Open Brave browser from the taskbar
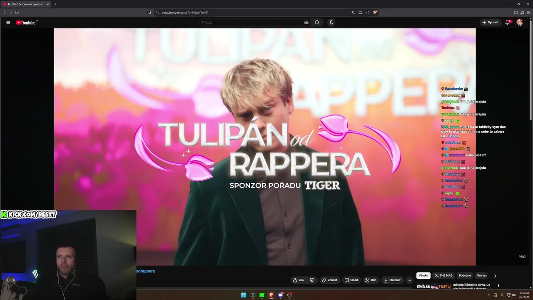The width and height of the screenshot is (533, 300). click(x=271, y=295)
